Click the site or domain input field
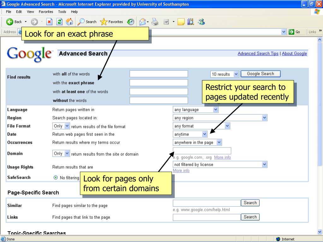The height and width of the screenshot is (242, 323). (x=202, y=151)
